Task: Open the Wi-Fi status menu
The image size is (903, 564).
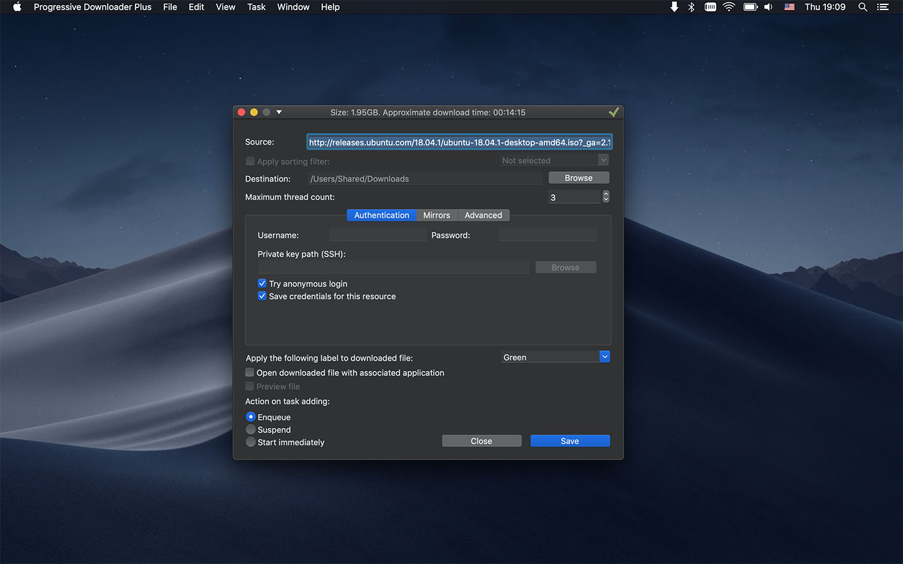Action: click(x=729, y=7)
